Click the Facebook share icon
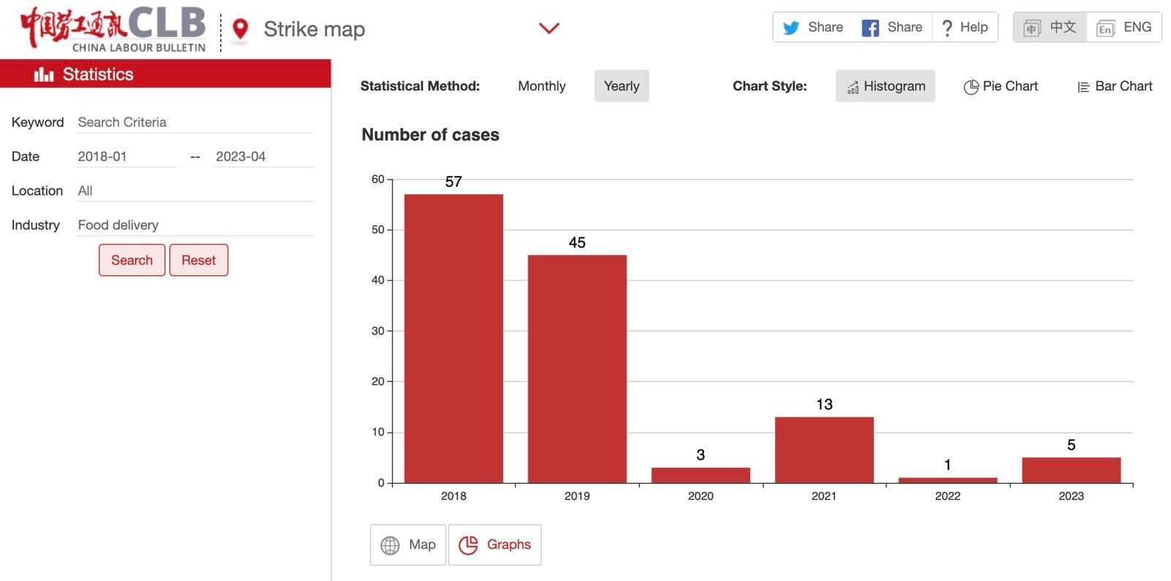 coord(870,28)
